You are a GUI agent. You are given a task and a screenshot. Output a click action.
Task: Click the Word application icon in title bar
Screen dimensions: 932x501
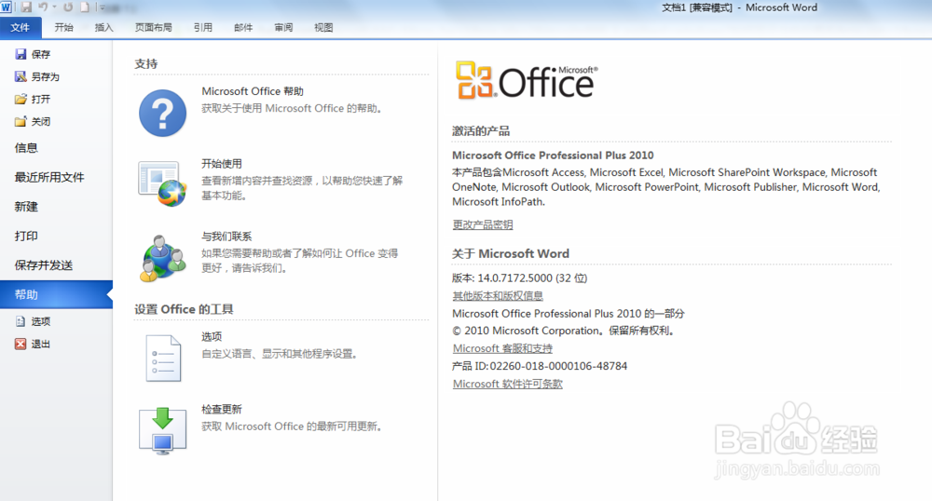pyautogui.click(x=6, y=7)
